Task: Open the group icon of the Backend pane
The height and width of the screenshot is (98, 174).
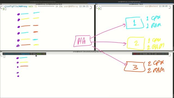Action: 97,4
